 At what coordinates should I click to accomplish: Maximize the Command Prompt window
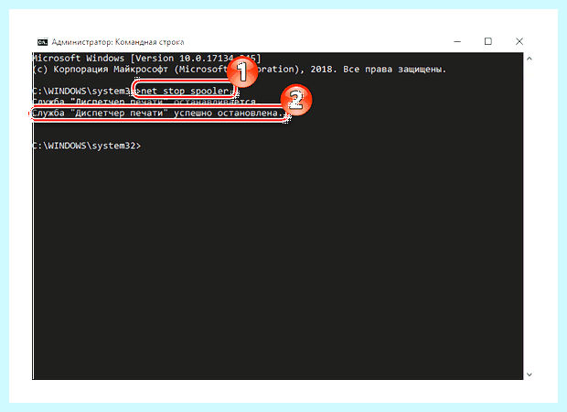(x=487, y=41)
